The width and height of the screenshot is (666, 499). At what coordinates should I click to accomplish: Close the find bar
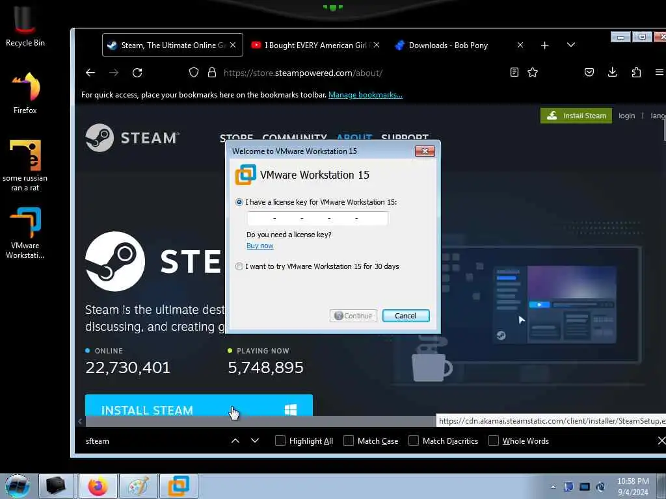click(x=661, y=441)
